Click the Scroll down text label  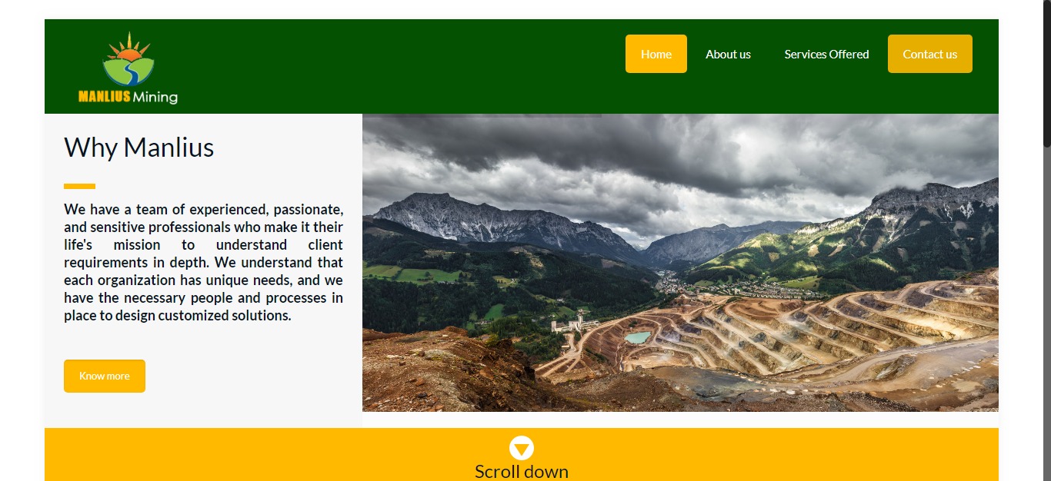pyautogui.click(x=522, y=471)
